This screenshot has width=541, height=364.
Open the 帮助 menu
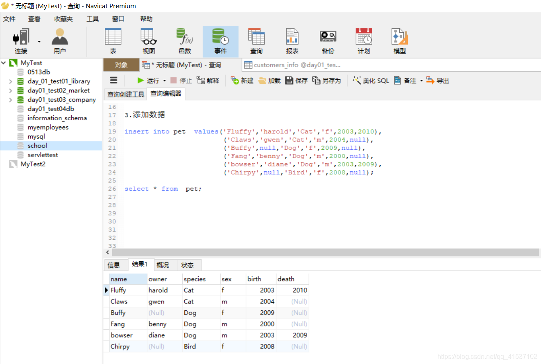click(146, 19)
